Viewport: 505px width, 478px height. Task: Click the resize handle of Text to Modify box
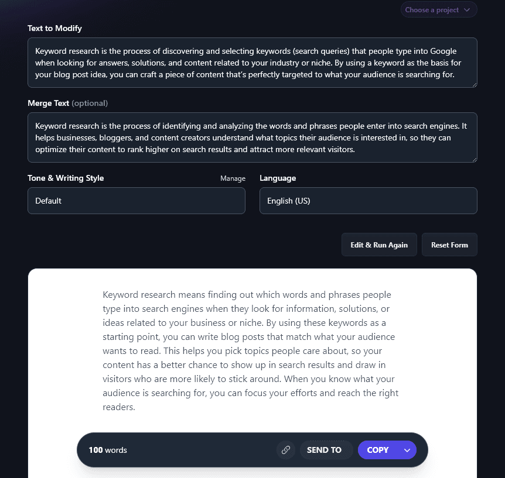(x=473, y=84)
